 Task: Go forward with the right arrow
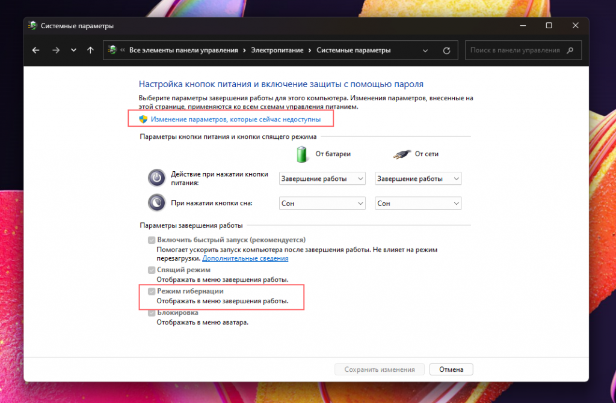[x=56, y=50]
